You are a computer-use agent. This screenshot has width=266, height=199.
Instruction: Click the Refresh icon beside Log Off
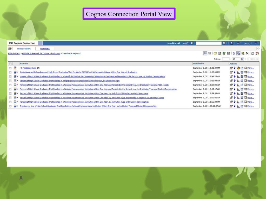coord(192,43)
